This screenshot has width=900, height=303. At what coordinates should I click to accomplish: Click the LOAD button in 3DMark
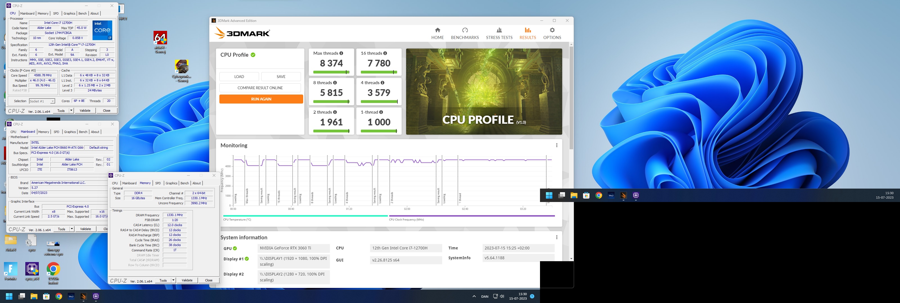coord(239,77)
